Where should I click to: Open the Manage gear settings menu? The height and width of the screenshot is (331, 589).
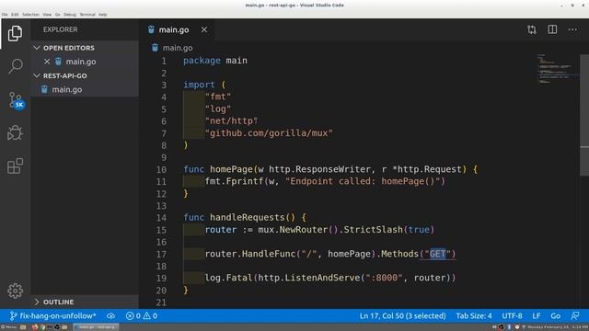pyautogui.click(x=15, y=291)
